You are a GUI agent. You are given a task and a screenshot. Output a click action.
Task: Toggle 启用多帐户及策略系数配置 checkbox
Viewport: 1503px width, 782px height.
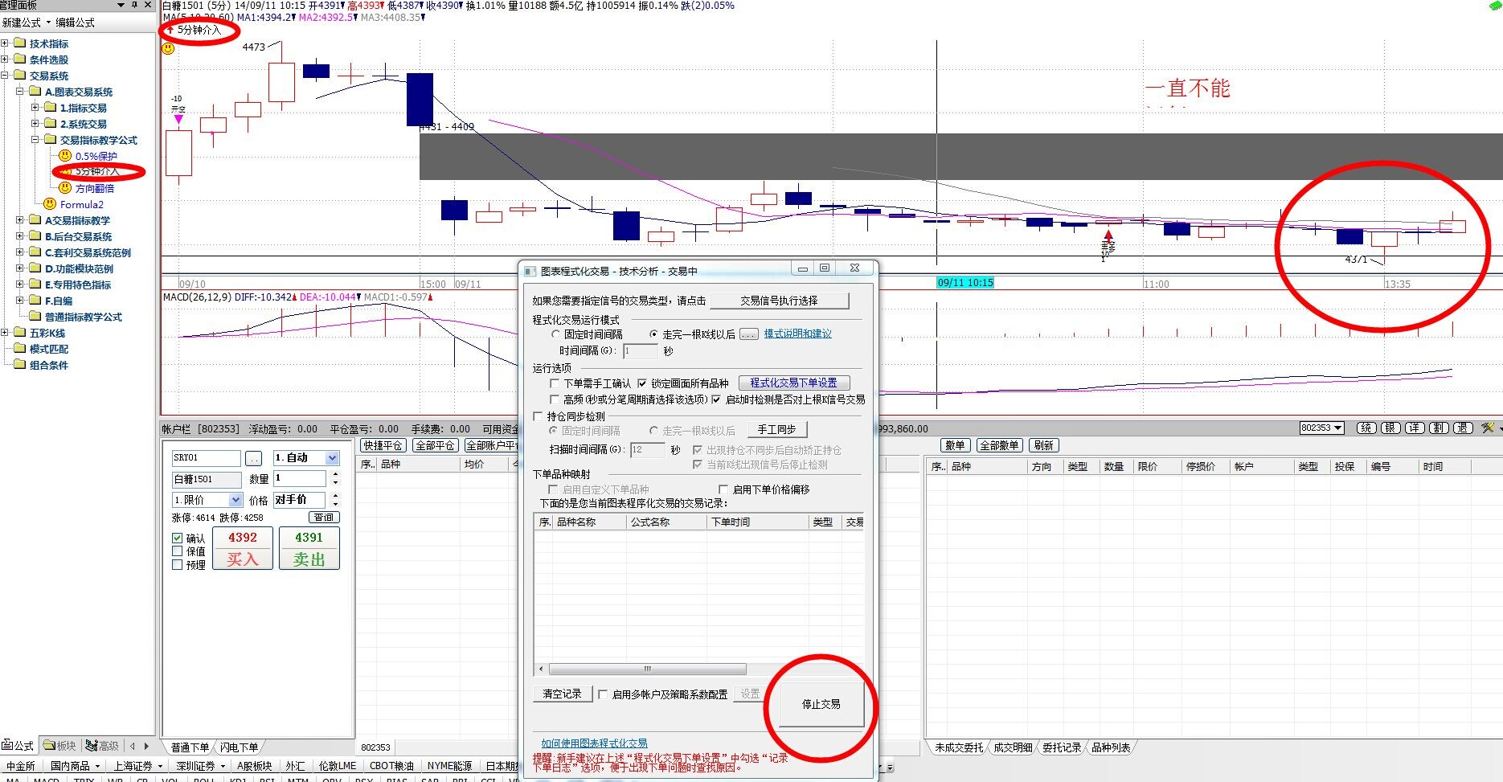(603, 694)
